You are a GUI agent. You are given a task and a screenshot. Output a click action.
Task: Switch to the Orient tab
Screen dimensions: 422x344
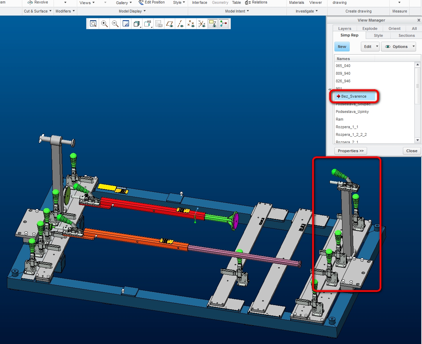click(395, 28)
